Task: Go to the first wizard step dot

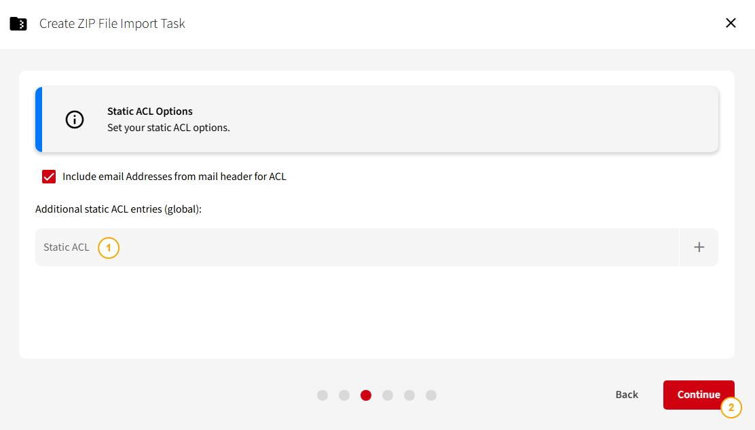Action: click(323, 395)
